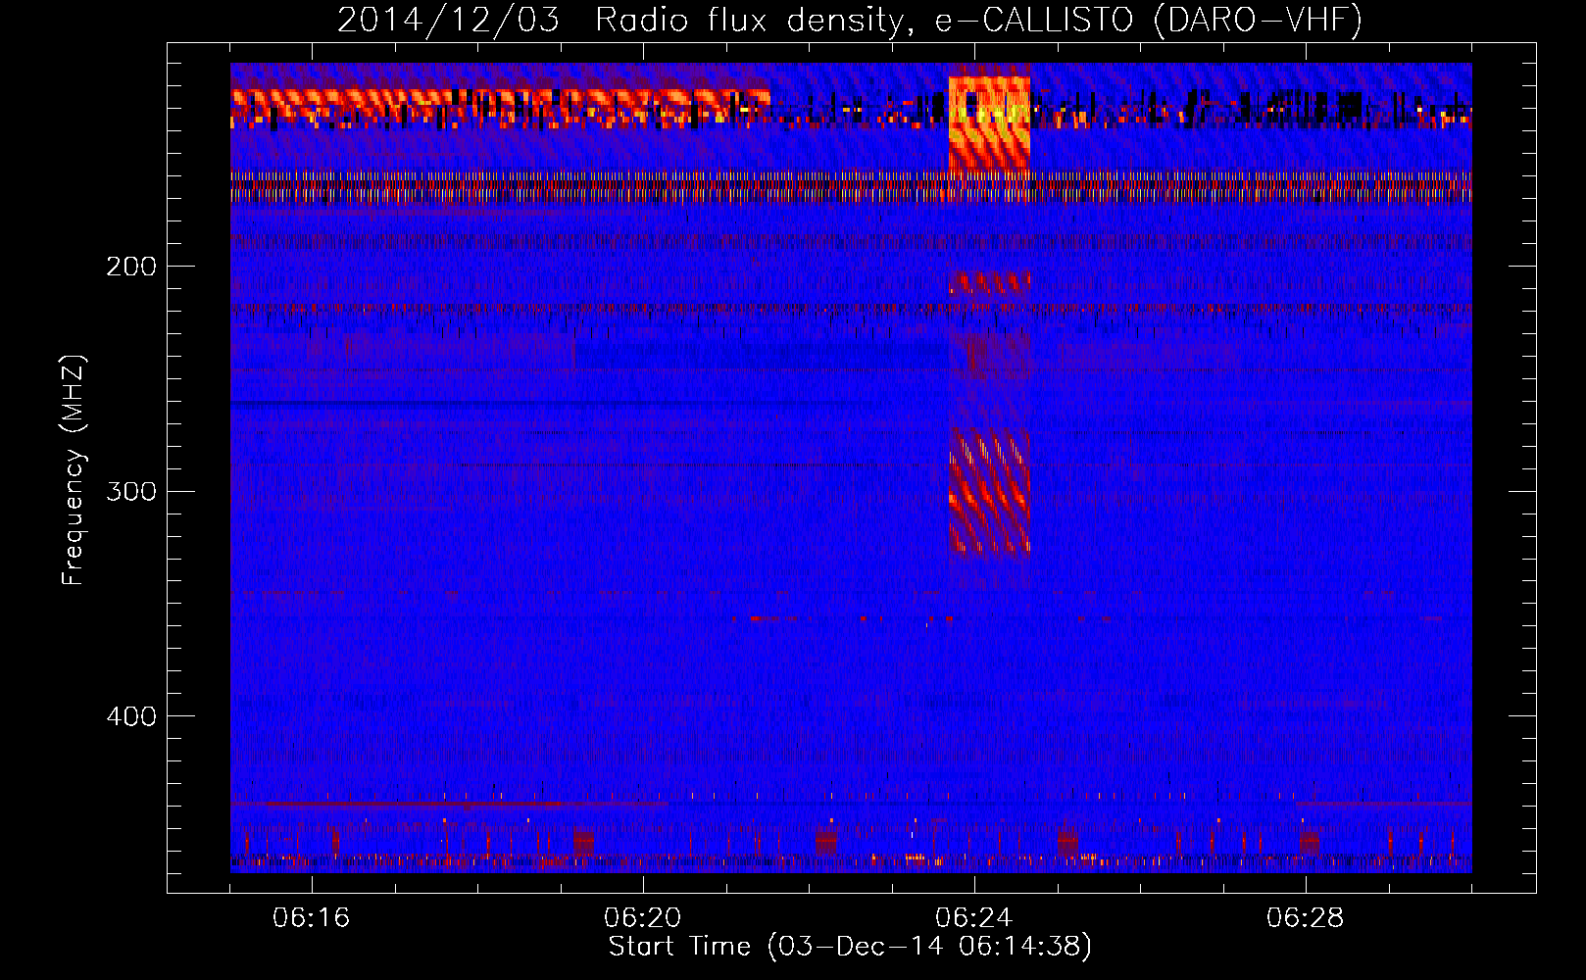Click the 06:16 time axis label
Viewport: 1586px width, 980px height.
(312, 918)
